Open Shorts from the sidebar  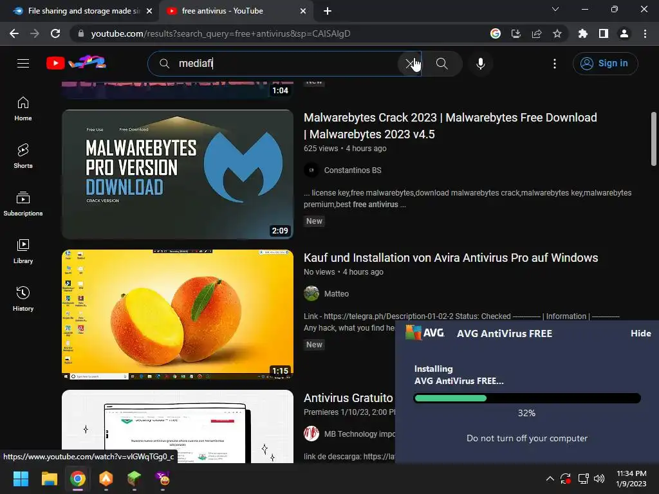pyautogui.click(x=23, y=156)
